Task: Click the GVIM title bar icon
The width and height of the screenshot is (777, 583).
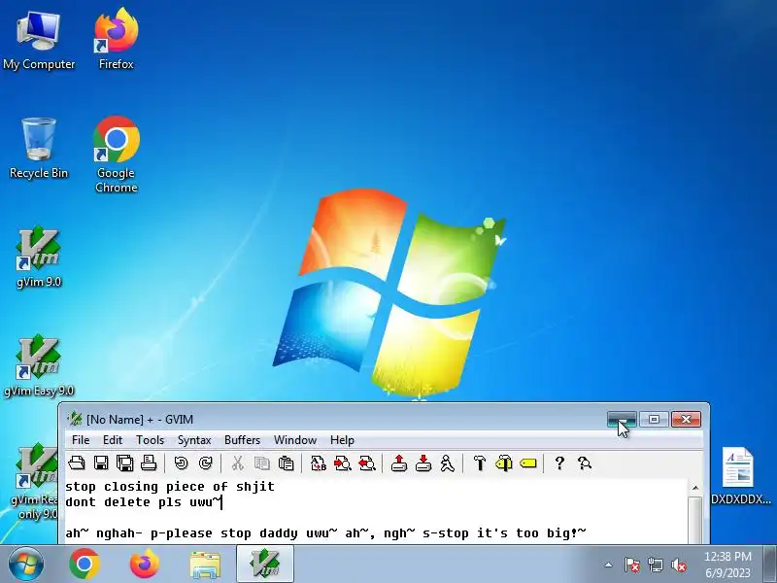Action: (75, 420)
